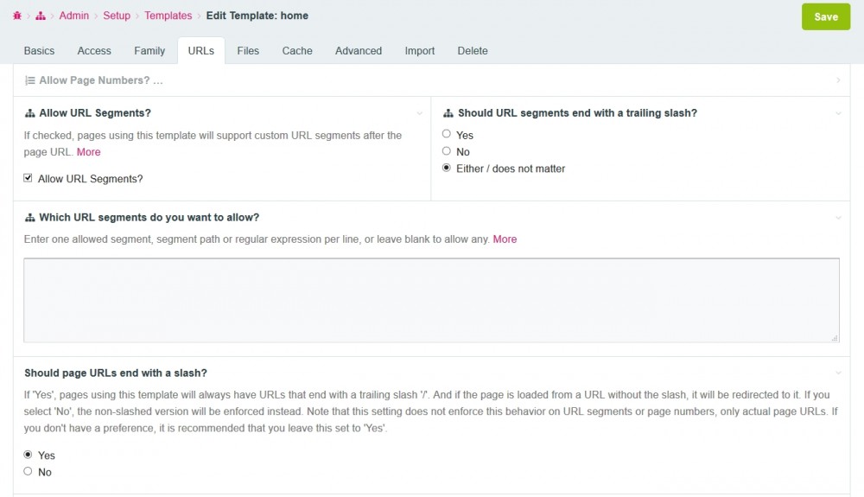864x497 pixels.
Task: Toggle the Allow URL Segments checkbox
Action: 28,178
